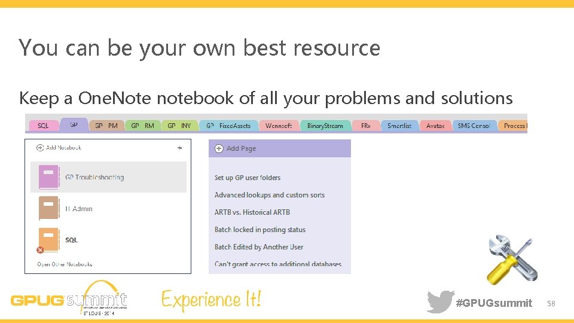Click the Add Notebook label

pyautogui.click(x=64, y=148)
